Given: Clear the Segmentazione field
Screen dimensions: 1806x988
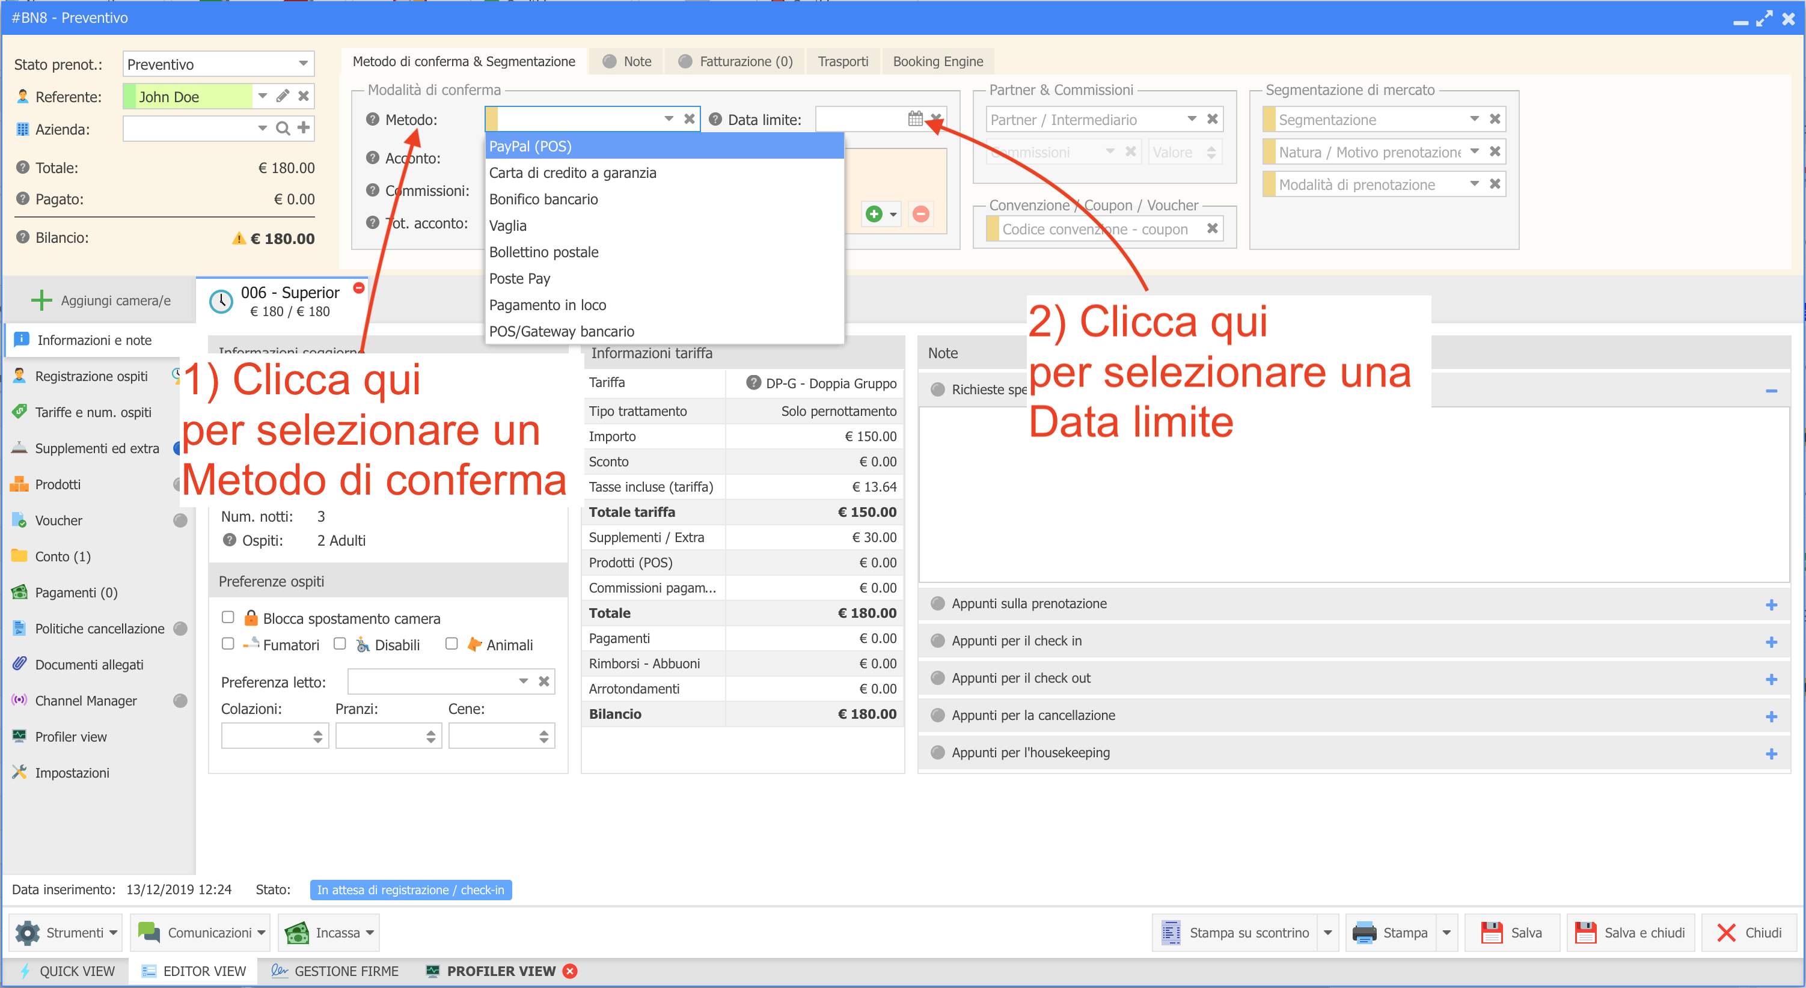Looking at the screenshot, I should coord(1495,119).
